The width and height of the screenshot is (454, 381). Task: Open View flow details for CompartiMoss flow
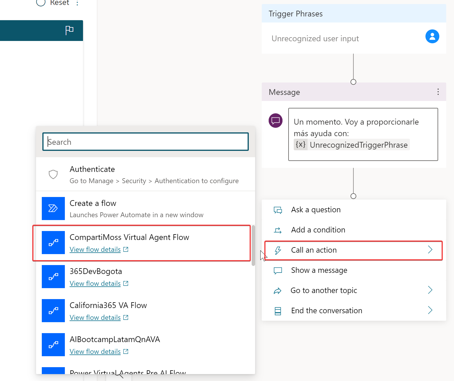coord(95,249)
